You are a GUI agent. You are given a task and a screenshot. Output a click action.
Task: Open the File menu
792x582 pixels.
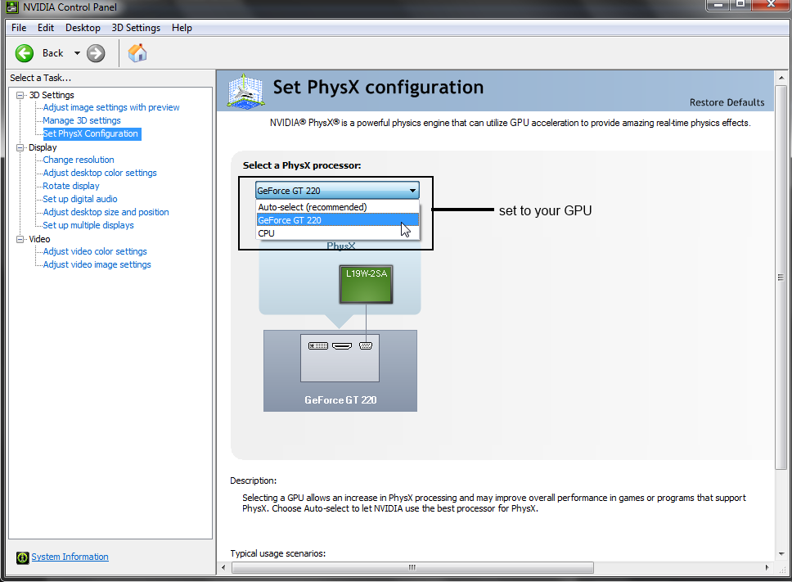(19, 28)
